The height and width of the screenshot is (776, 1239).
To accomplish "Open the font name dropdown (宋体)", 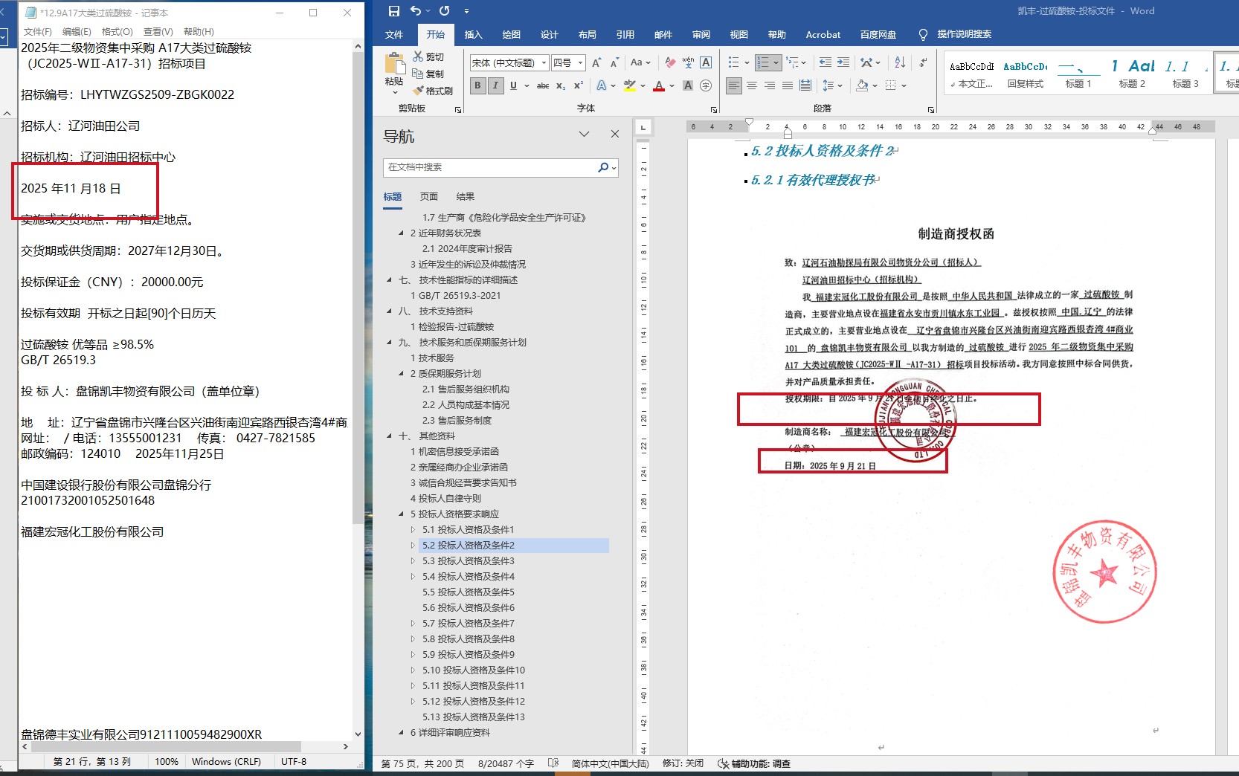I will pyautogui.click(x=544, y=63).
